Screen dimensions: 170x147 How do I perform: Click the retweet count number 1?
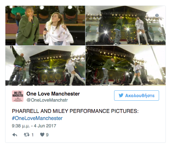tap(32, 135)
